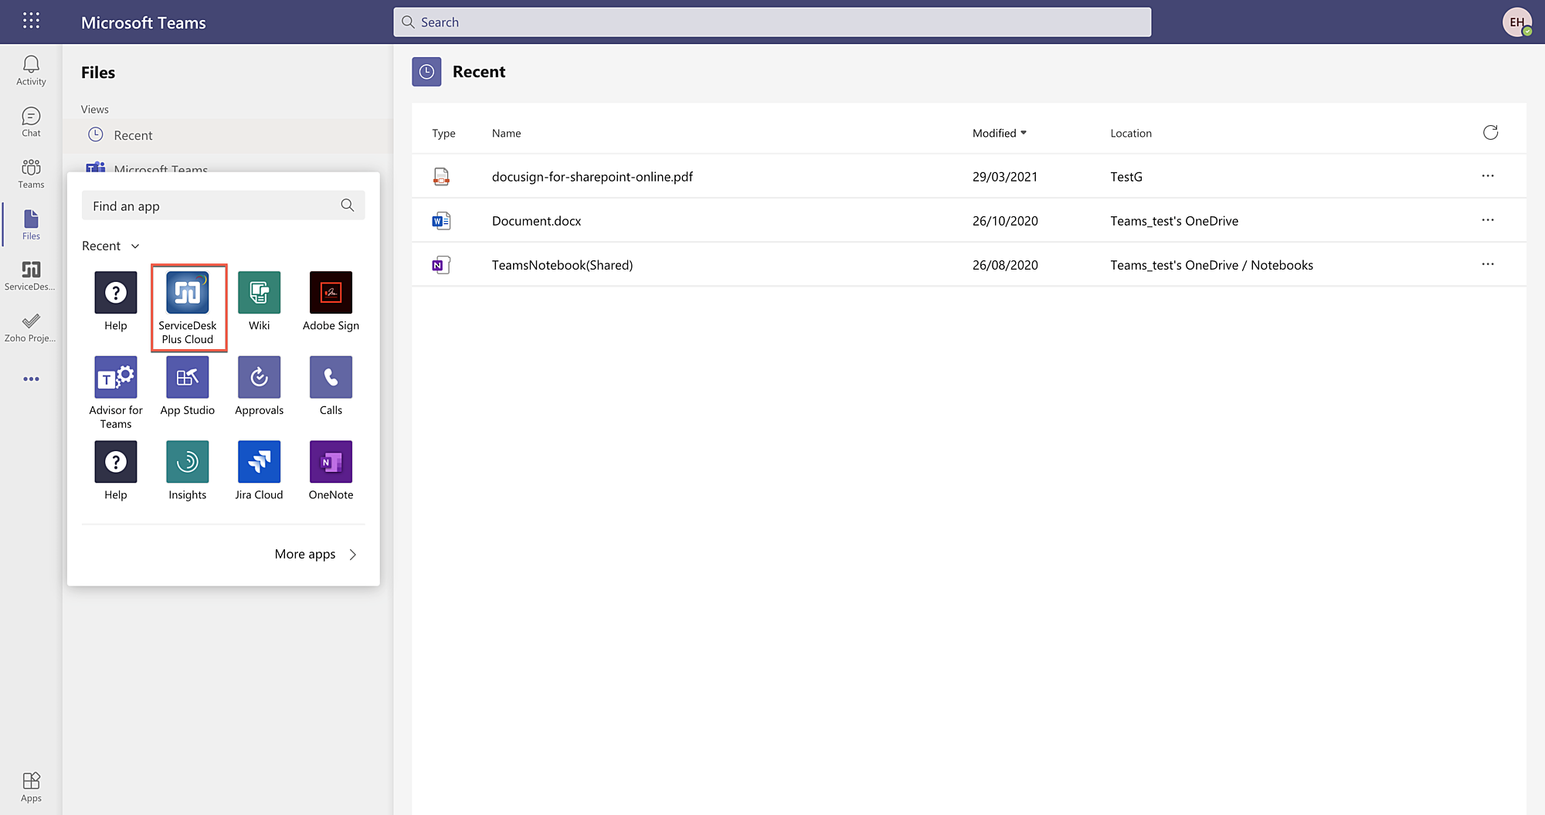Click the TestG location cell
The height and width of the screenshot is (815, 1545).
click(1126, 177)
